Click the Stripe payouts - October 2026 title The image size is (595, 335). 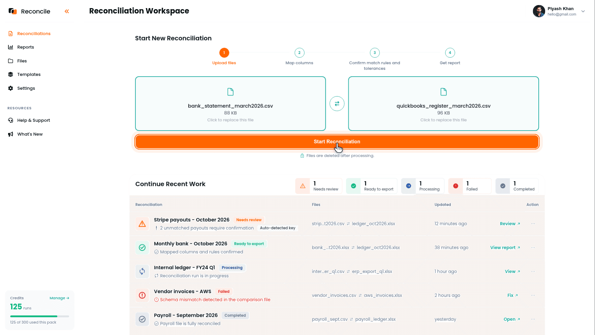pos(191,220)
